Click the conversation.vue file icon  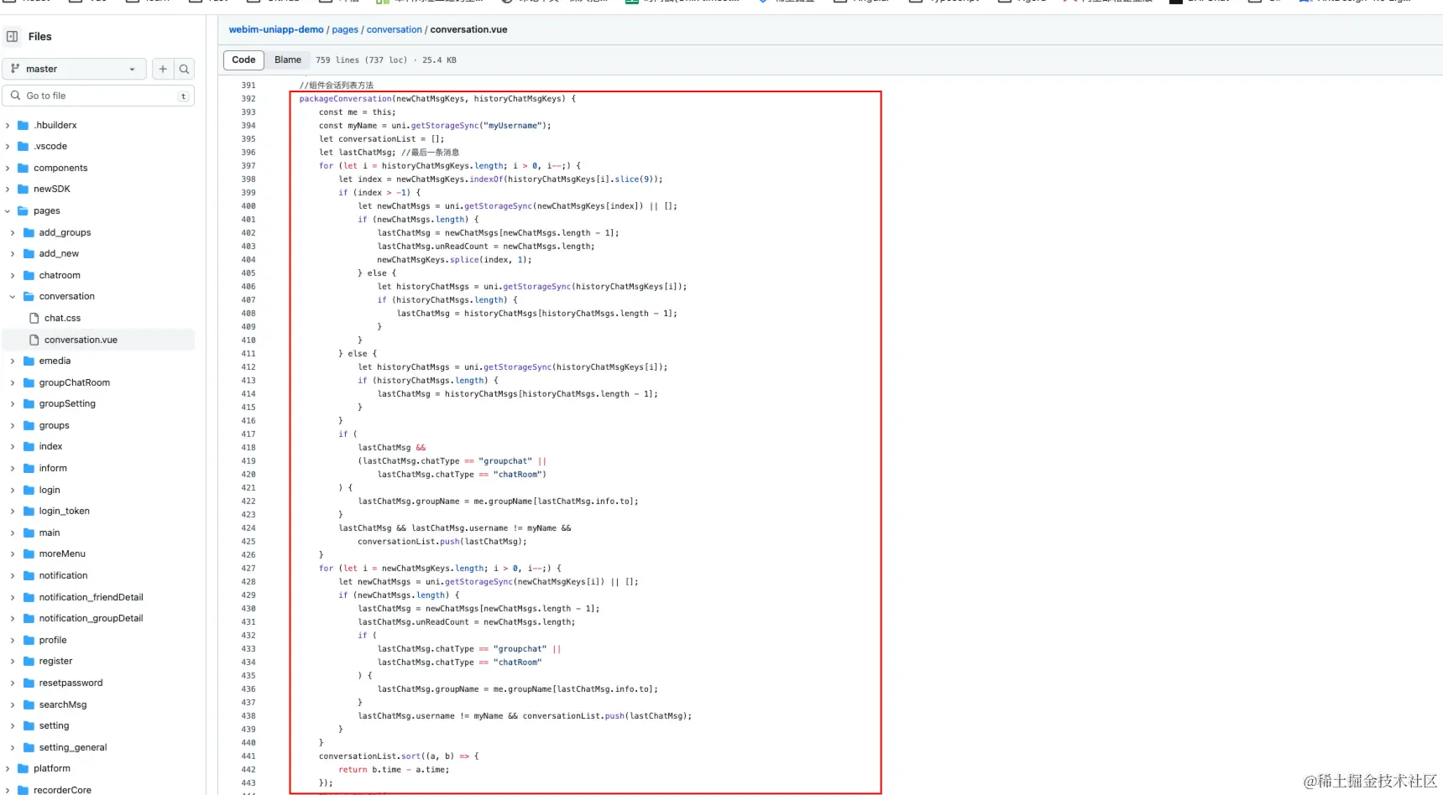[x=34, y=340]
